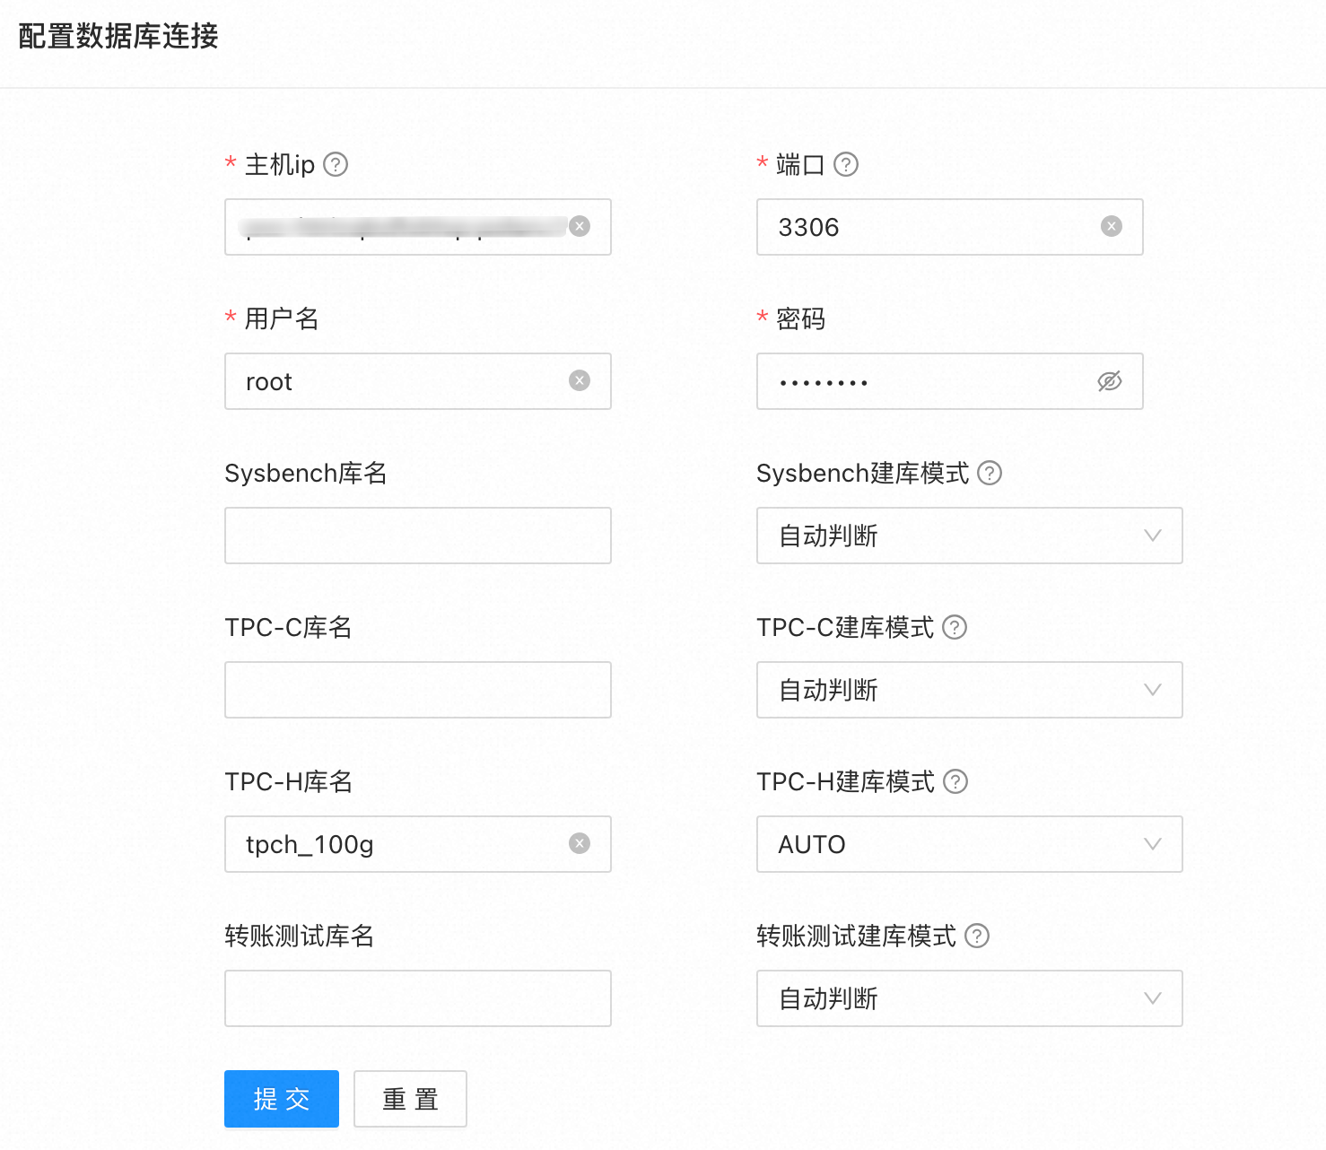Image resolution: width=1326 pixels, height=1150 pixels.
Task: Open the Sysbench建库模式 dropdown
Action: [x=969, y=536]
